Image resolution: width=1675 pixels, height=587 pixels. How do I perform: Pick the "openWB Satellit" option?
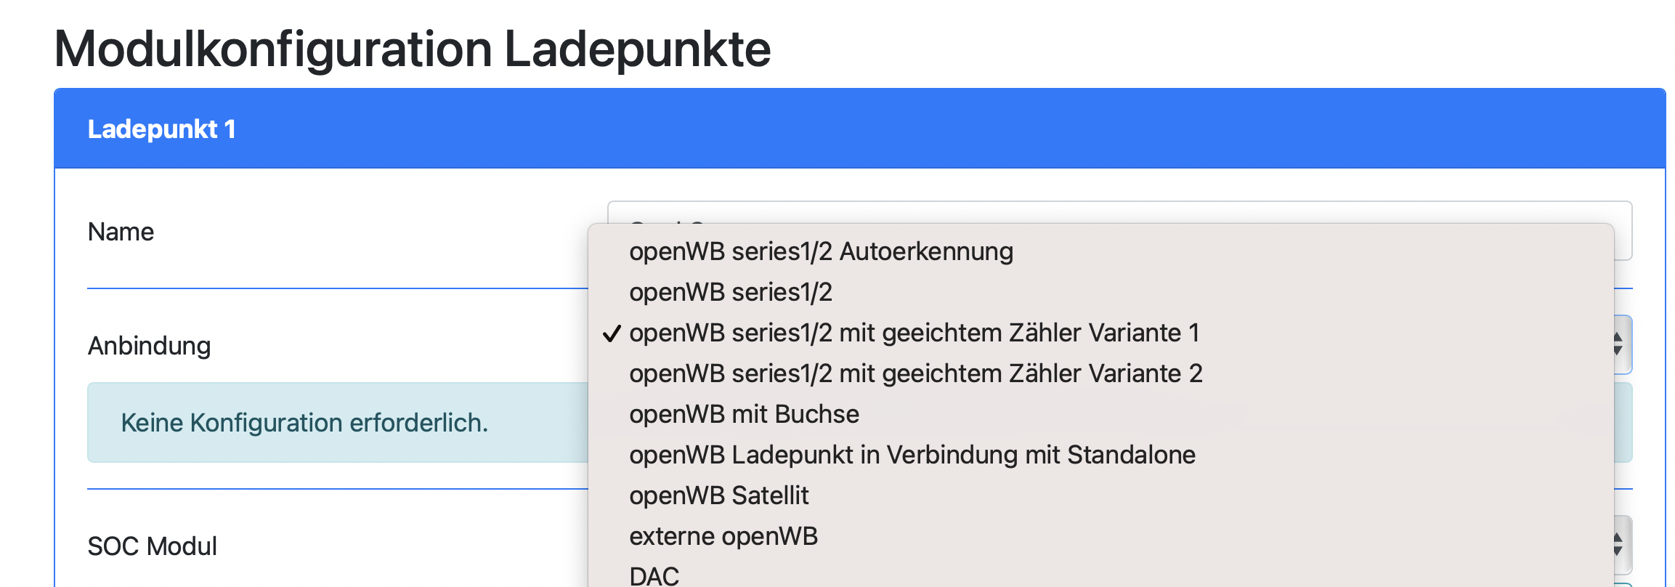(x=718, y=495)
